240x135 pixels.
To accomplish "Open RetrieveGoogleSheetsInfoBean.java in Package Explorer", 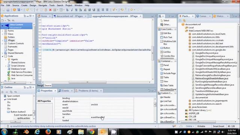I will point(211,78).
